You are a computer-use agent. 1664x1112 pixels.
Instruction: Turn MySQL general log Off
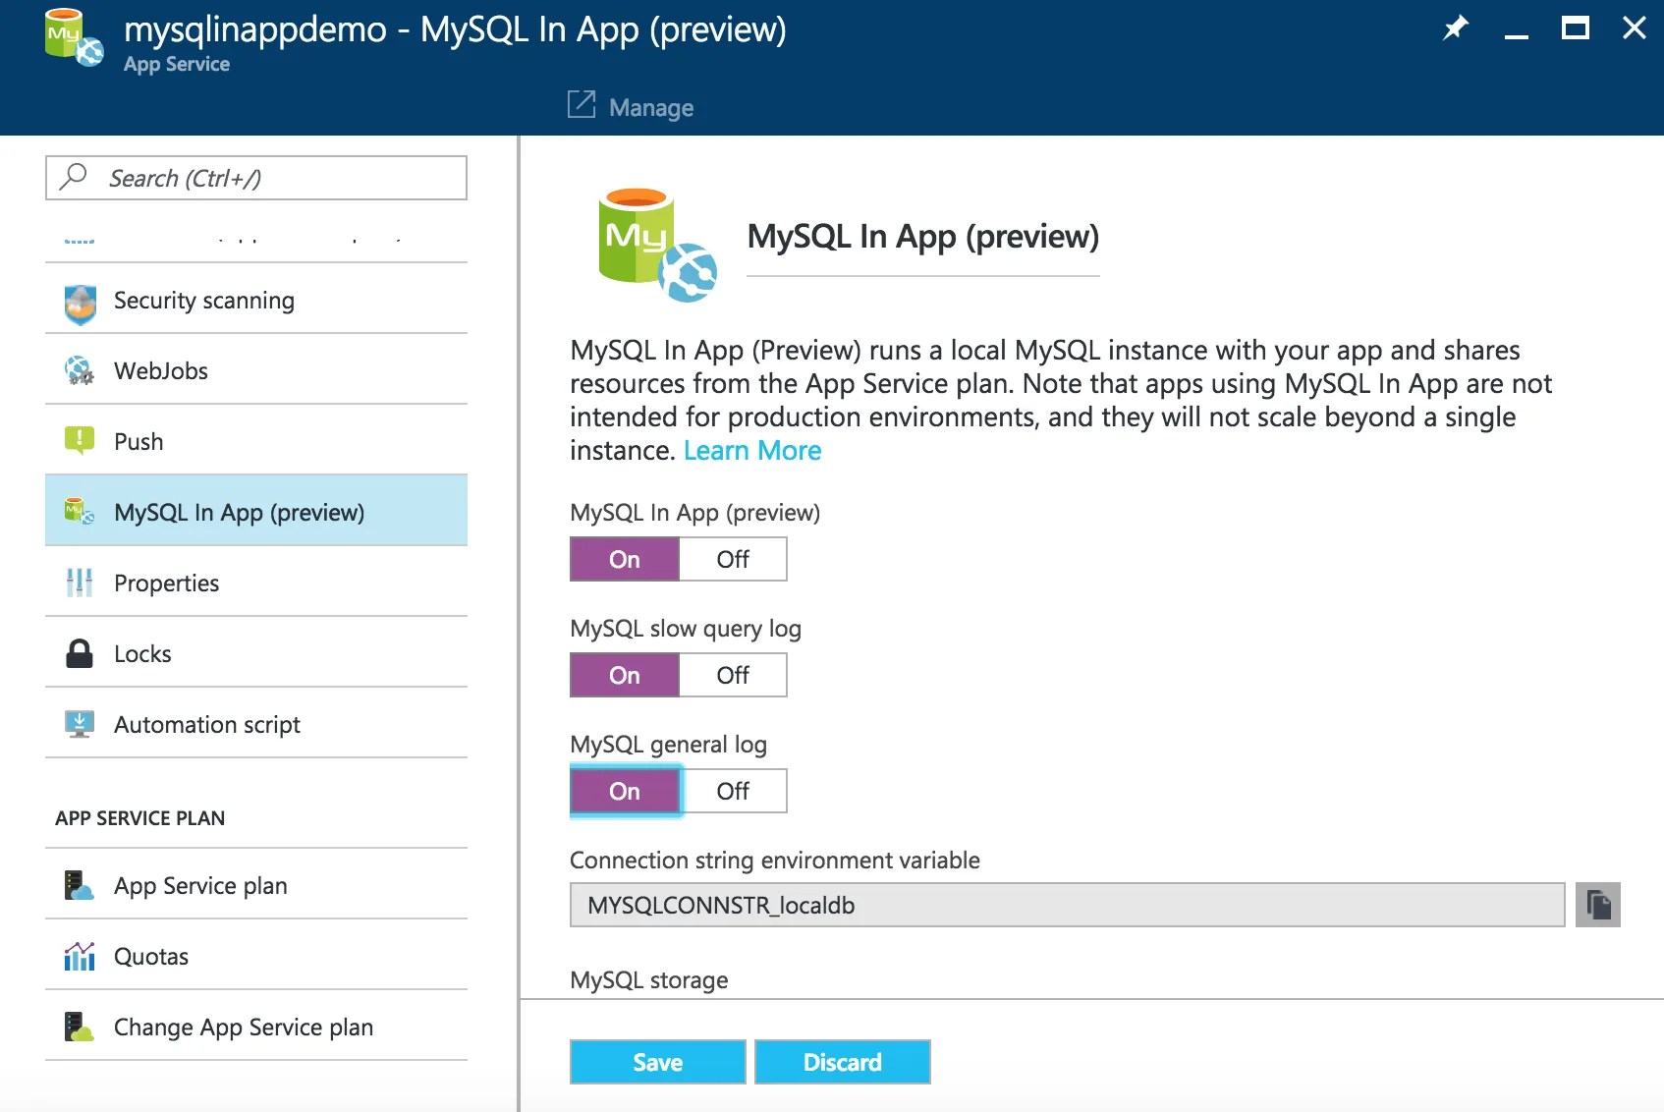tap(733, 791)
